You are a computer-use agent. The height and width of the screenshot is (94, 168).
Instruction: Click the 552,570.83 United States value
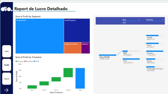tap(151, 70)
